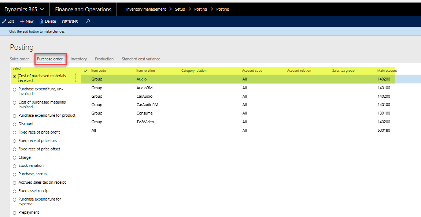The width and height of the screenshot is (421, 217).
Task: Switch to the Purchase order tab
Action: [x=50, y=59]
